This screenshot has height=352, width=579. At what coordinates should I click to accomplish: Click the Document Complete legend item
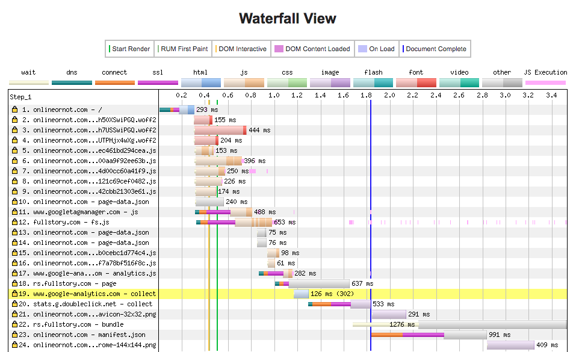(435, 49)
